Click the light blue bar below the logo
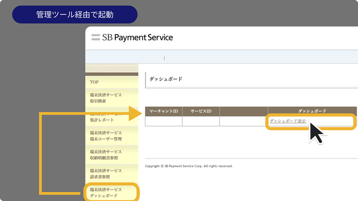This screenshot has width=358, height=201. pos(247,57)
